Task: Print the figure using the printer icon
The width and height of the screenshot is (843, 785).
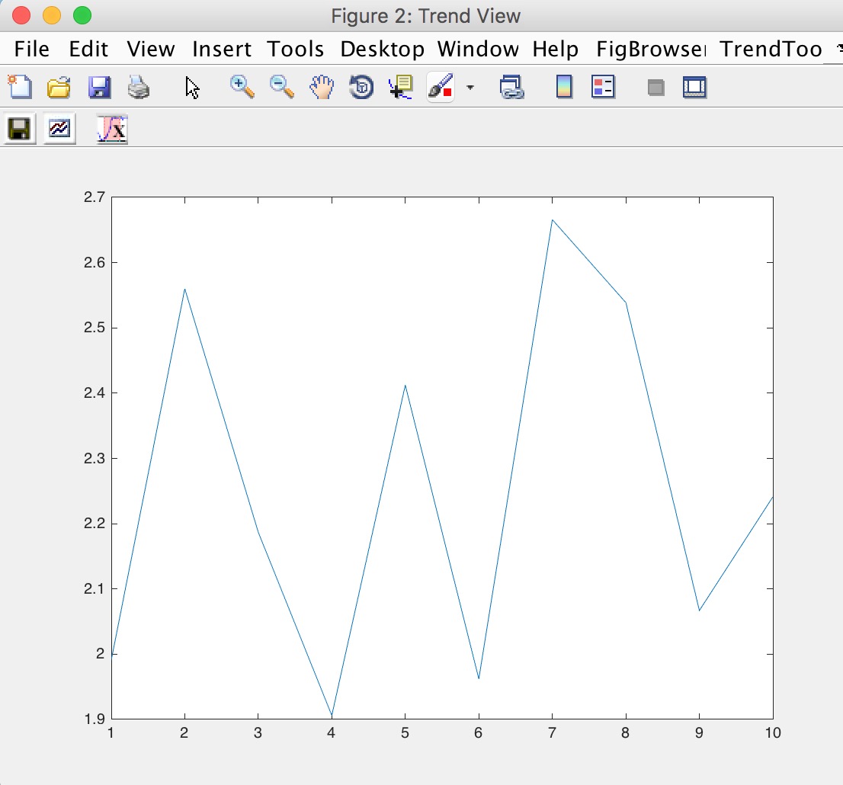Action: pos(139,87)
